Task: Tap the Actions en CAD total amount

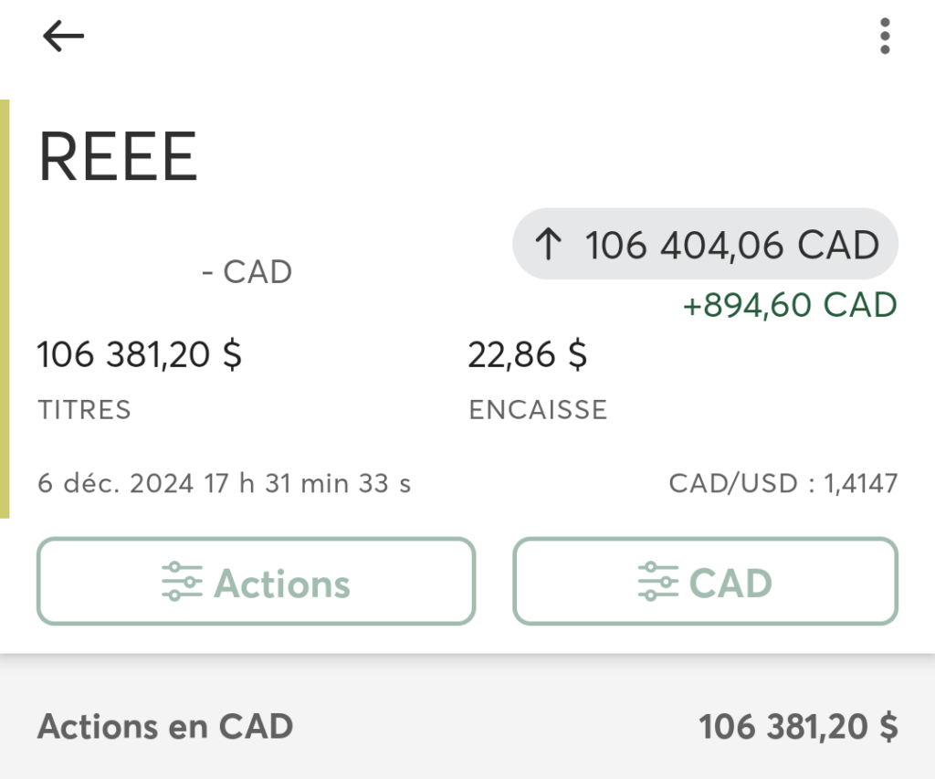Action: pyautogui.click(x=798, y=727)
